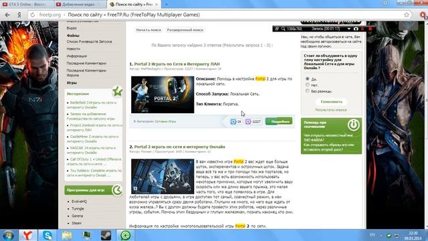
Task: Open the Yandex home button in toolbar
Action: pyautogui.click(x=19, y=15)
